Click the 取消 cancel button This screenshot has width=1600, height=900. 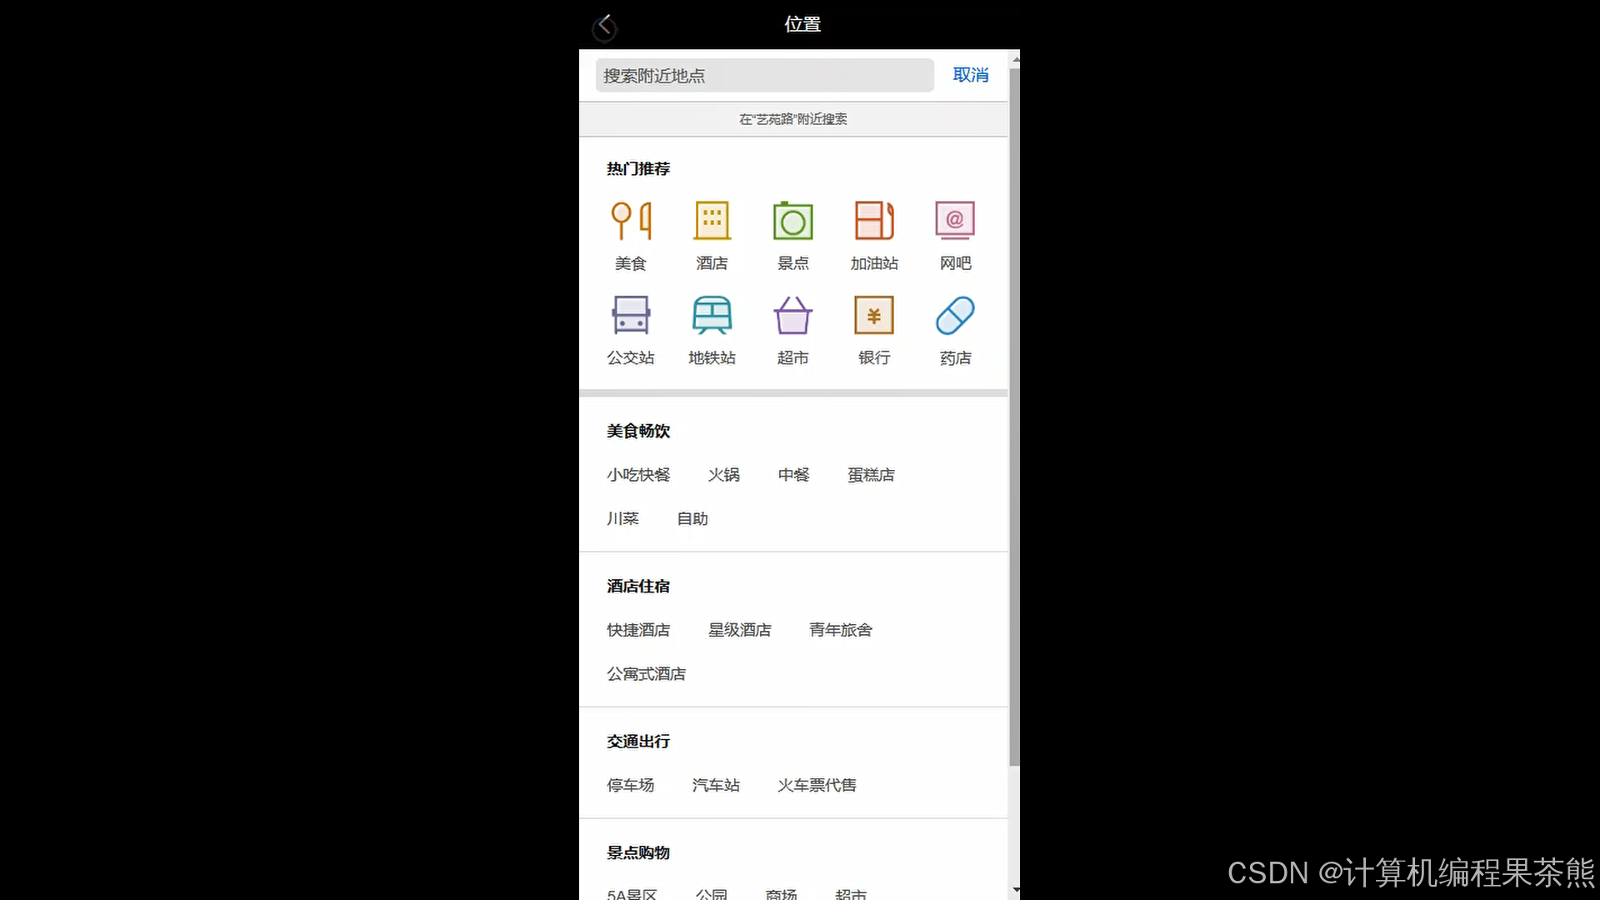pyautogui.click(x=970, y=75)
